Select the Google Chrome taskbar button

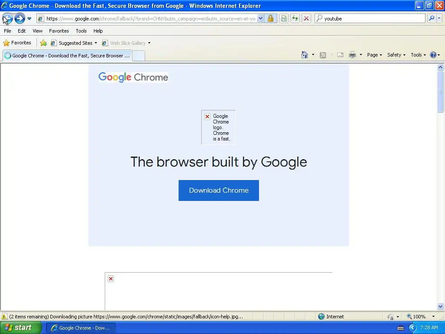81,328
